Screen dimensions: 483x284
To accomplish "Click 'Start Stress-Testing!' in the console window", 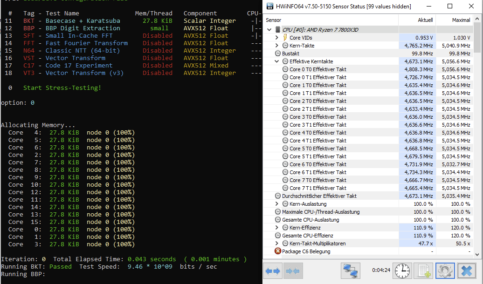I will 62,88.
